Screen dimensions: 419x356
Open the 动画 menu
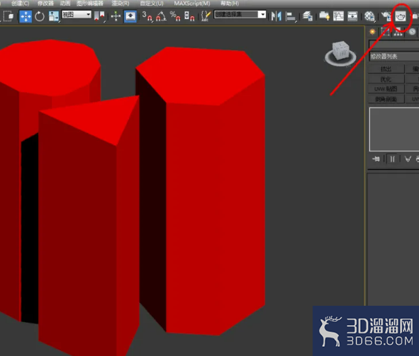click(65, 4)
